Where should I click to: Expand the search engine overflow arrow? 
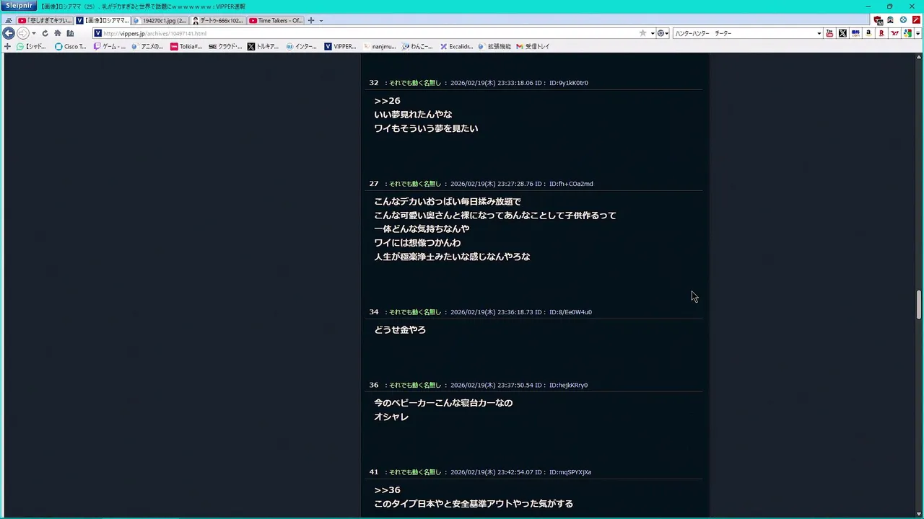918,33
